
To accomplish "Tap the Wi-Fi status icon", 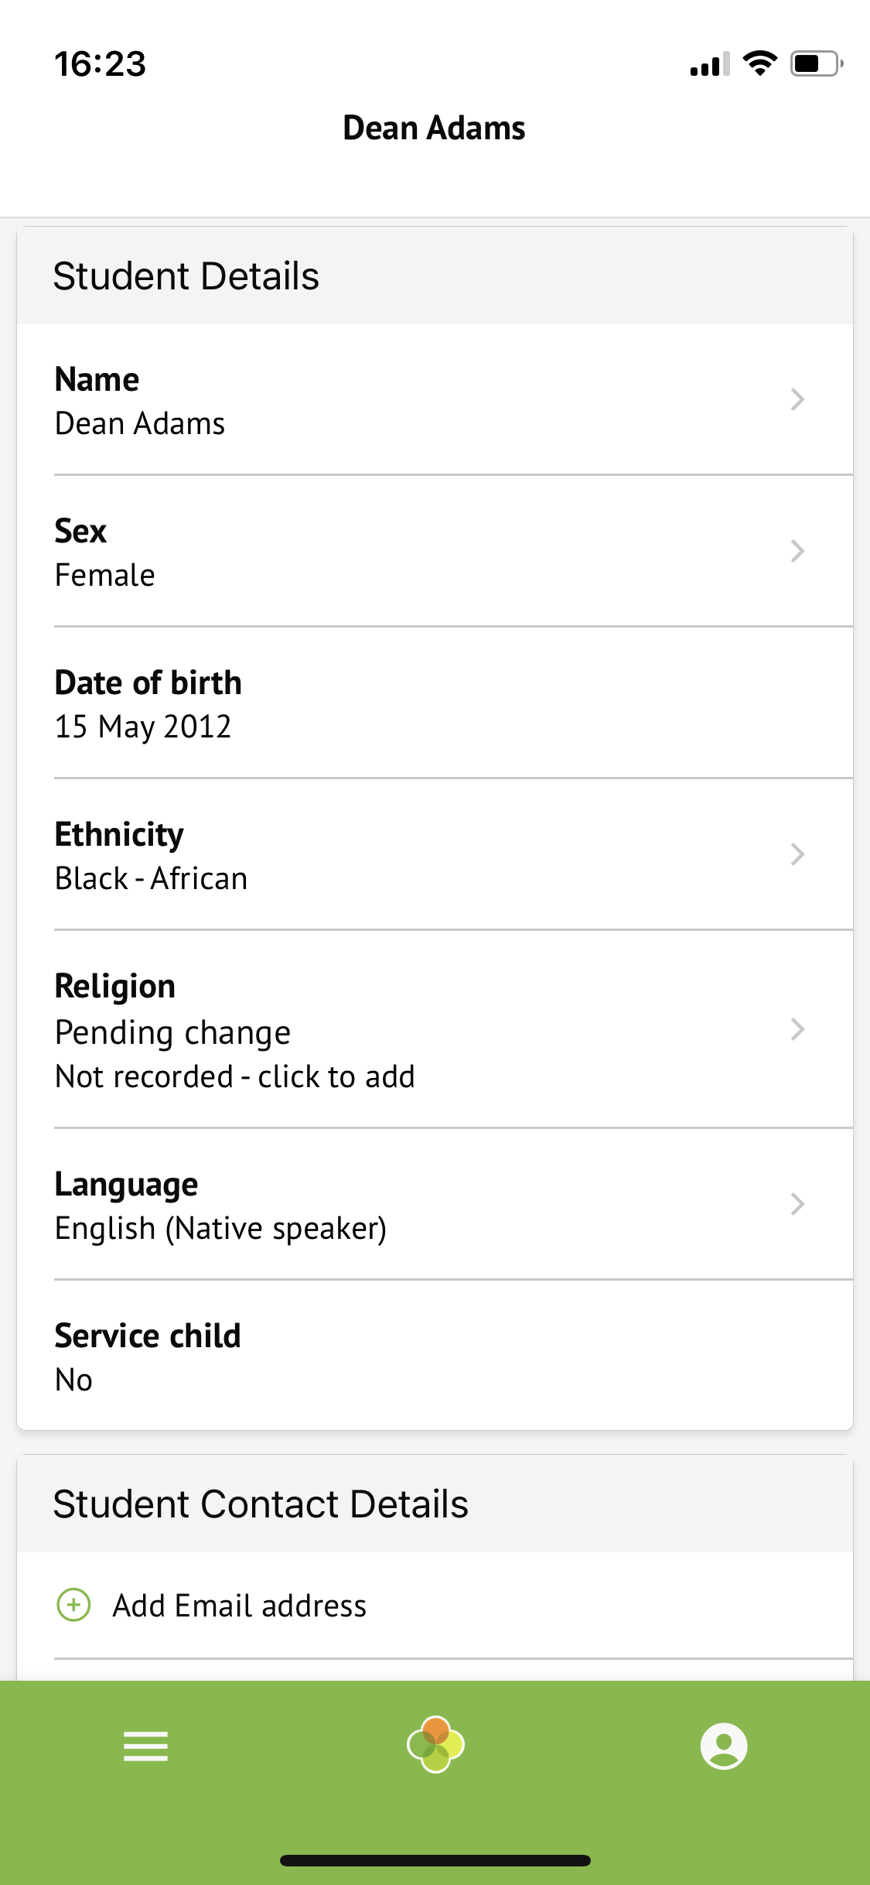I will (760, 63).
